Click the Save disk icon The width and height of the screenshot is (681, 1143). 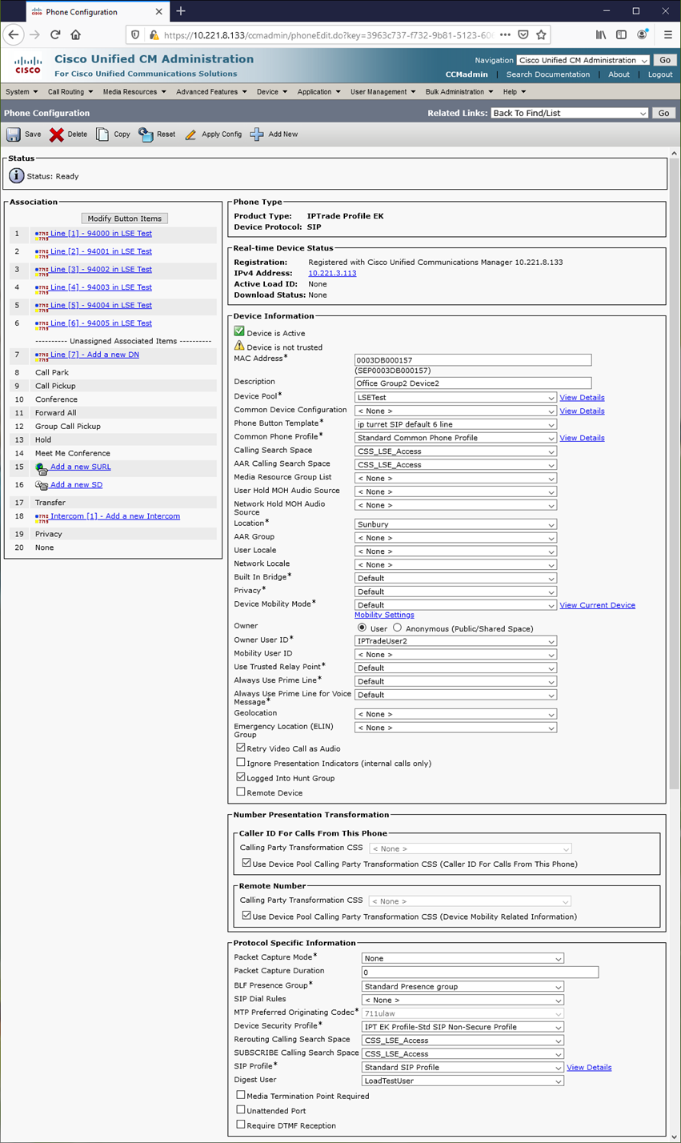[x=14, y=134]
